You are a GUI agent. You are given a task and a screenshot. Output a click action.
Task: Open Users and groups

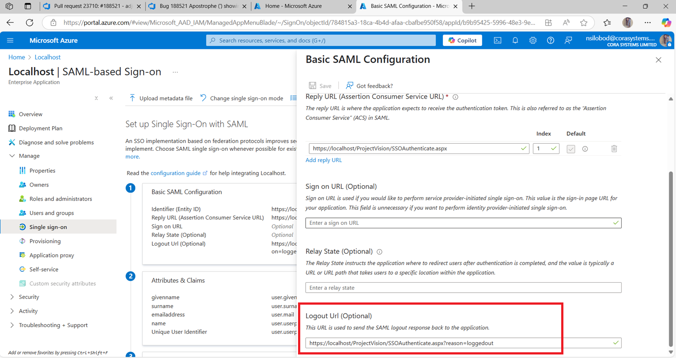click(x=52, y=213)
